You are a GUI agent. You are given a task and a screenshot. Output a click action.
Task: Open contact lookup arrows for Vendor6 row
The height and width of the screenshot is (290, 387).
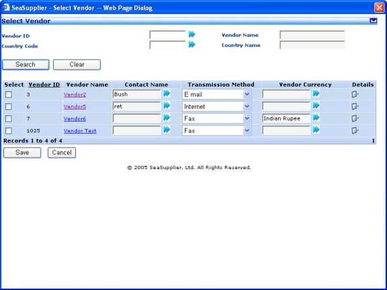point(167,117)
